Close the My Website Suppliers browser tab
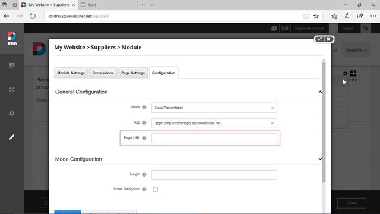The image size is (380, 214). click(74, 5)
